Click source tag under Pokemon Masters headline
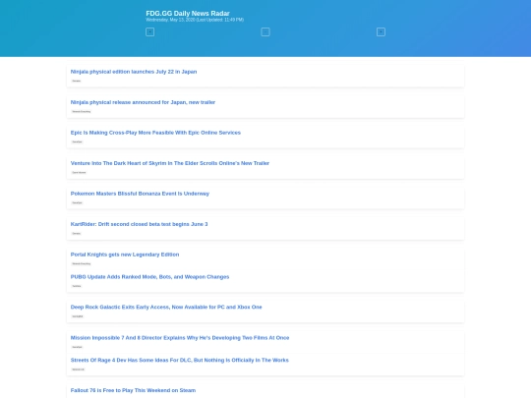The height and width of the screenshot is (398, 531). (x=78, y=202)
